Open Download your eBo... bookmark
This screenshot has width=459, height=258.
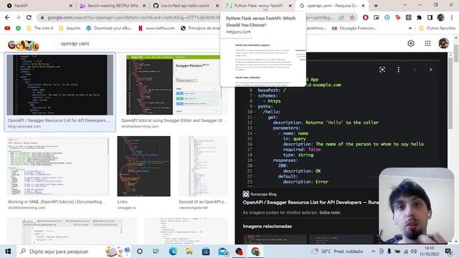[109, 28]
